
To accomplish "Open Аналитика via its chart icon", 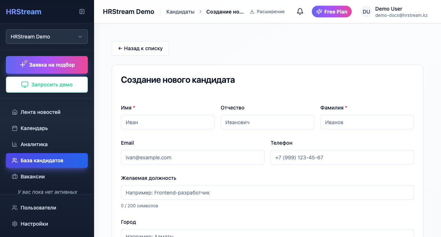I will [x=14, y=144].
